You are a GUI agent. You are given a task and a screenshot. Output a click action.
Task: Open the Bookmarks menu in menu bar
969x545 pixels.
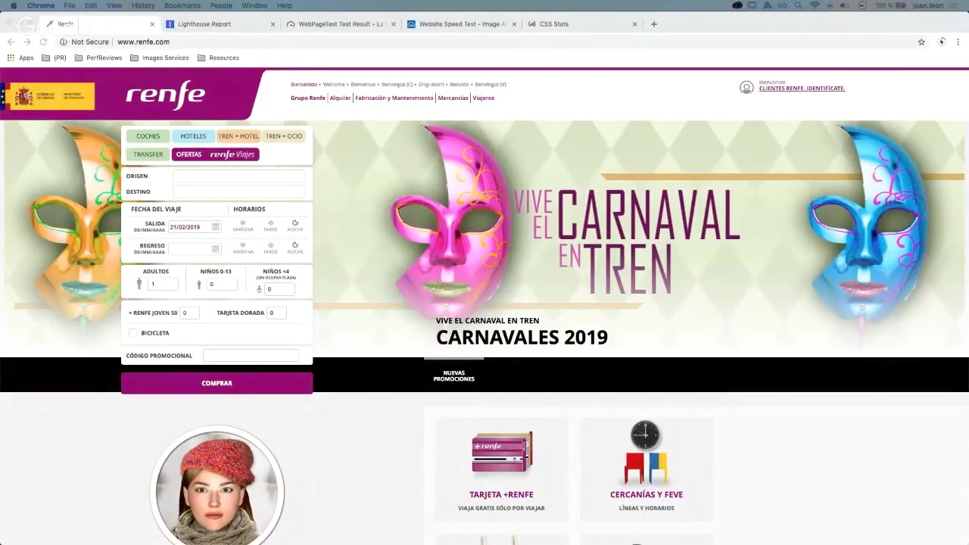tap(182, 5)
